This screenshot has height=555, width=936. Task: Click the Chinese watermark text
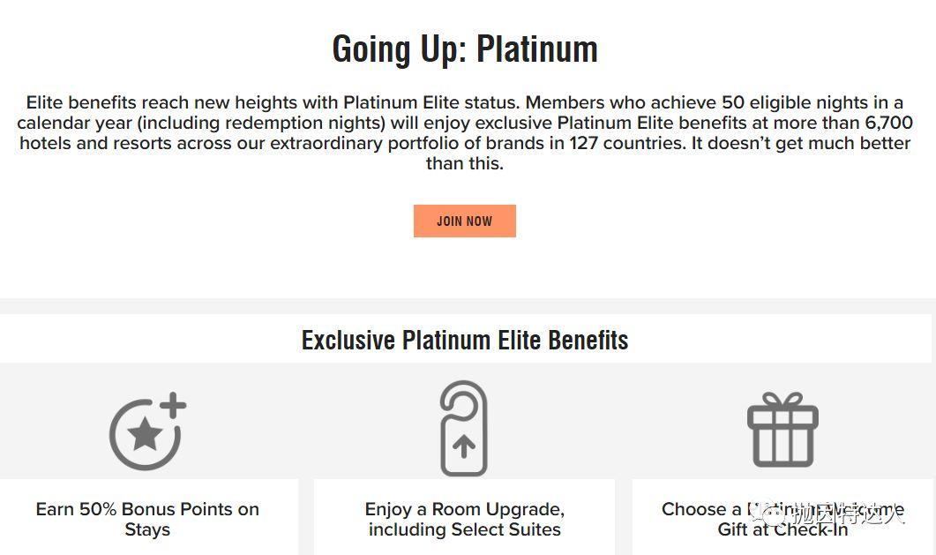(x=847, y=514)
